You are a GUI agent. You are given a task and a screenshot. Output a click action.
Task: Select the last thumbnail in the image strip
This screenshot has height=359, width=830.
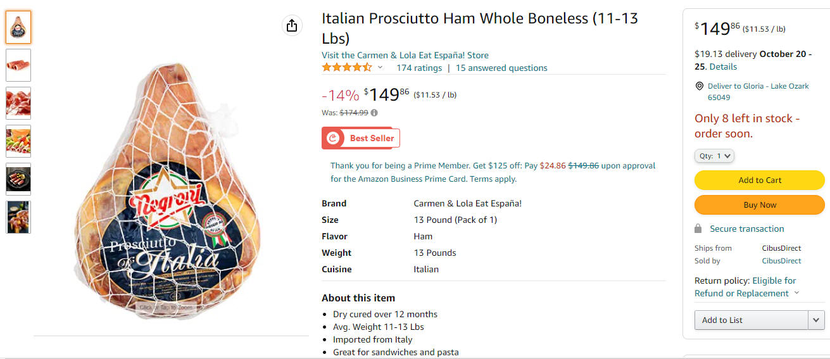[18, 217]
